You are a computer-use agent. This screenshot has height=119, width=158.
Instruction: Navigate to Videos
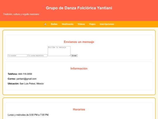(x=81, y=24)
